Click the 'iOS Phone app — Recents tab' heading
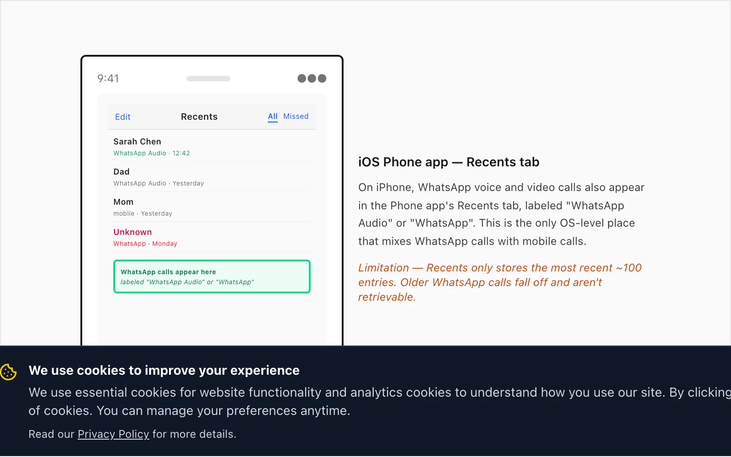The height and width of the screenshot is (457, 731). pyautogui.click(x=449, y=162)
